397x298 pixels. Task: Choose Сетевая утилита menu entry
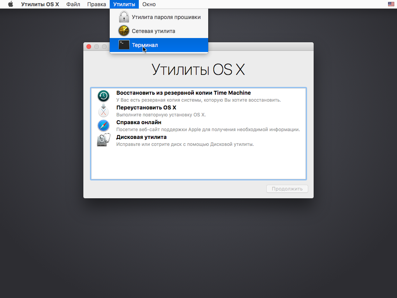154,31
